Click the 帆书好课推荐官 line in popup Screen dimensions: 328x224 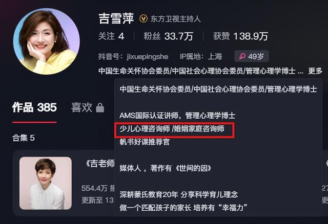click(145, 142)
